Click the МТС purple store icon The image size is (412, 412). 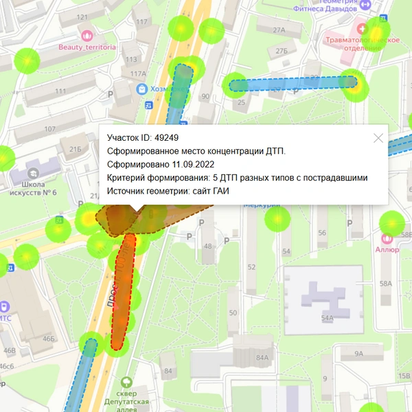click(x=4, y=307)
